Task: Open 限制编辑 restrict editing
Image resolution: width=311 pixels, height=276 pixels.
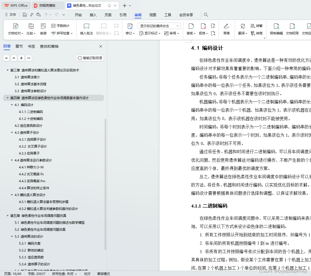Action: coord(276,29)
